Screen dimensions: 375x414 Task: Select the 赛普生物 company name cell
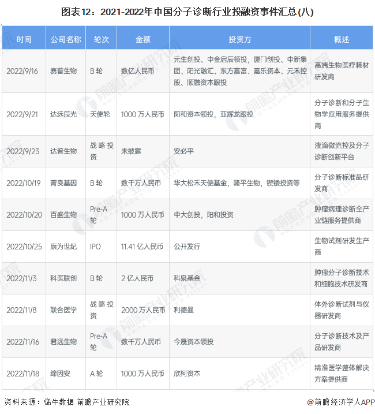(63, 71)
